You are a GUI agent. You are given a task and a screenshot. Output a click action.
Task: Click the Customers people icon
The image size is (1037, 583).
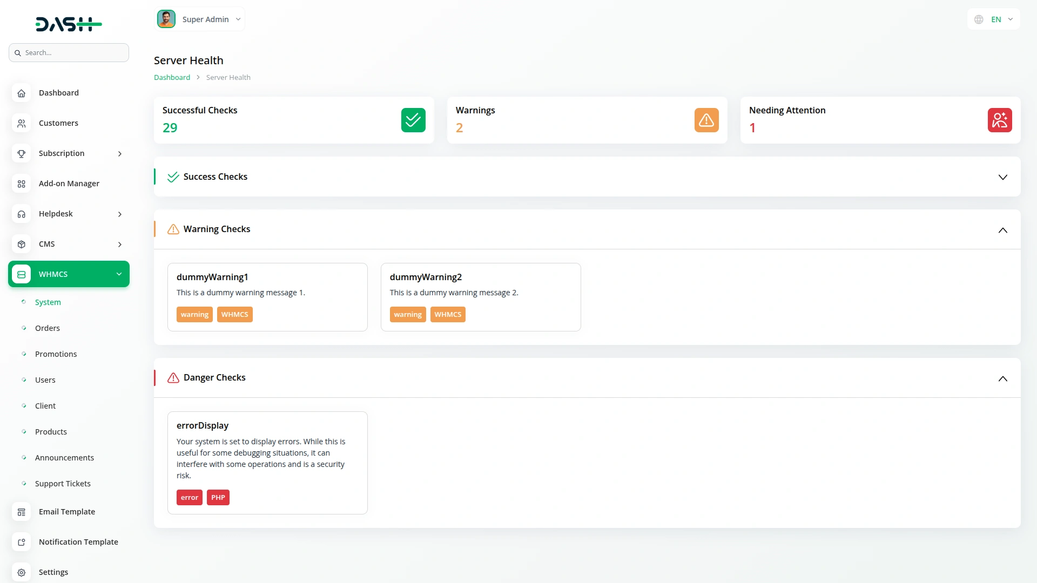(x=21, y=123)
